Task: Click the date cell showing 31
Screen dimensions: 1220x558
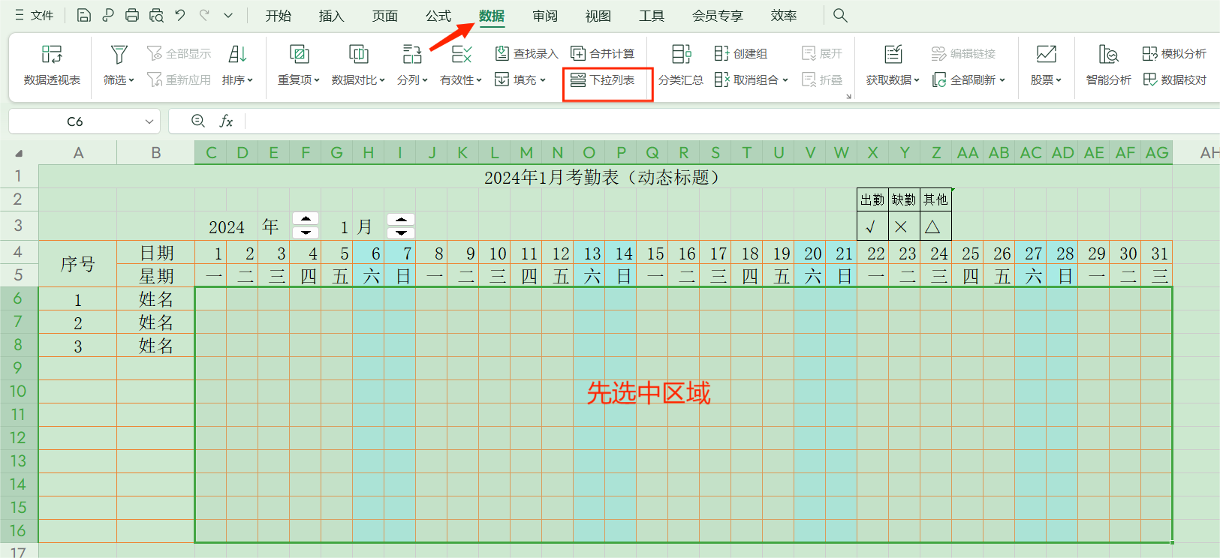Action: (1156, 253)
